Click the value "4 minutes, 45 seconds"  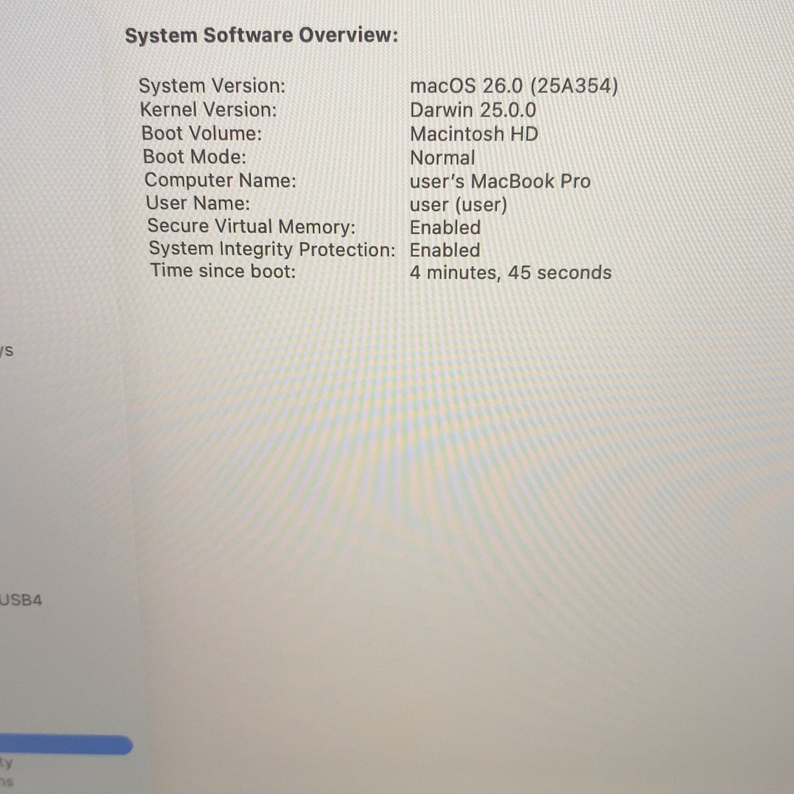[x=511, y=273]
